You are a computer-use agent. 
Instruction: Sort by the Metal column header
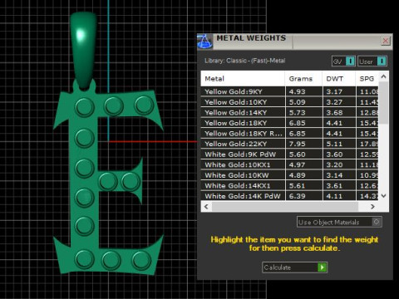(243, 79)
